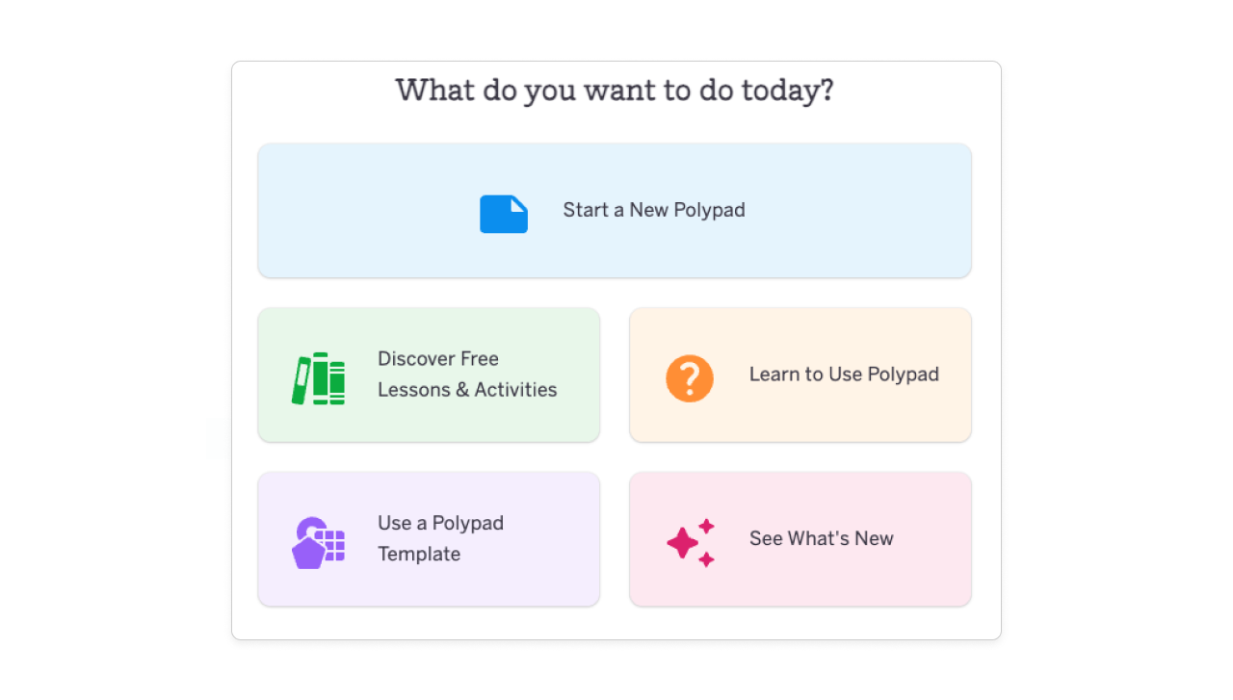
Task: Click the pink sparkles icon
Action: click(x=691, y=542)
